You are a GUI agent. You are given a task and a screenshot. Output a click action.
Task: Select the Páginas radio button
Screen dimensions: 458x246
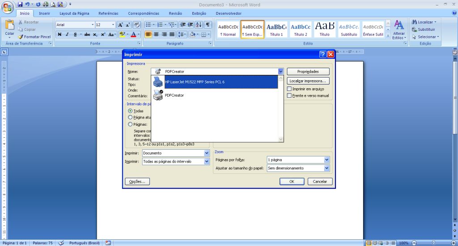tap(130, 124)
